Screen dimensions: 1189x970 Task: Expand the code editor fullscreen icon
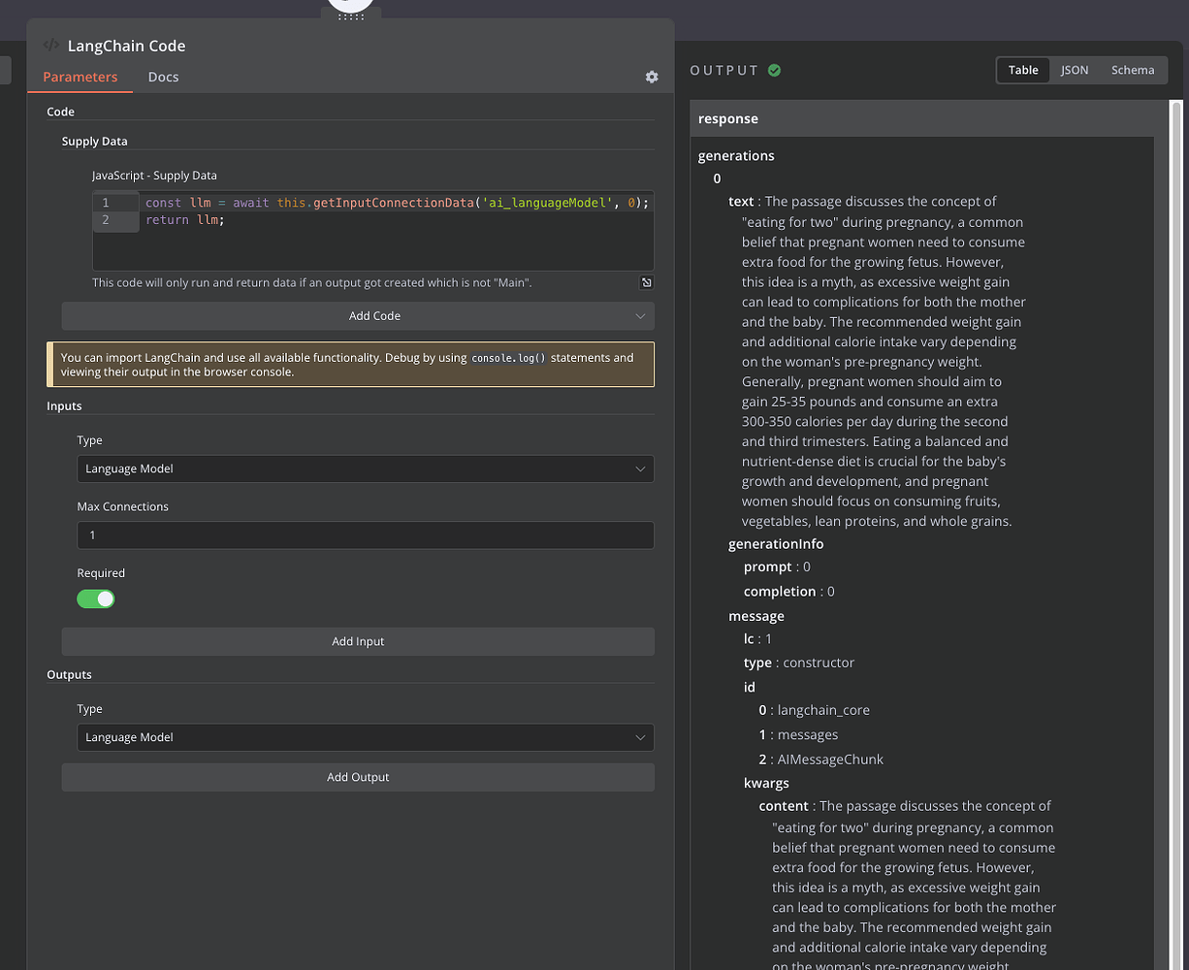pyautogui.click(x=646, y=281)
